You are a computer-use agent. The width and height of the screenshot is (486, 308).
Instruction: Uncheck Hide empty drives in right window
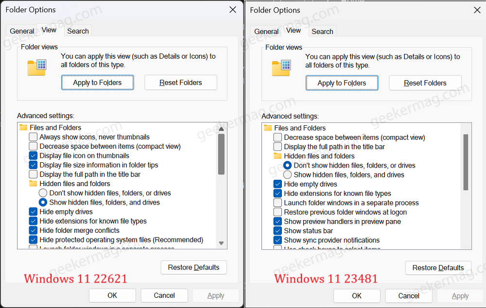278,184
